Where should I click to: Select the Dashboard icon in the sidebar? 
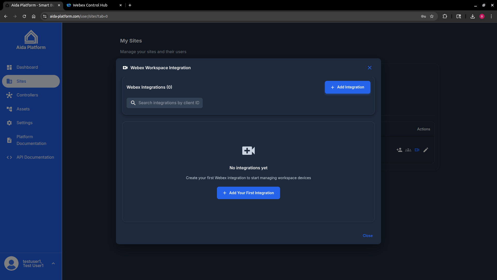pos(9,67)
